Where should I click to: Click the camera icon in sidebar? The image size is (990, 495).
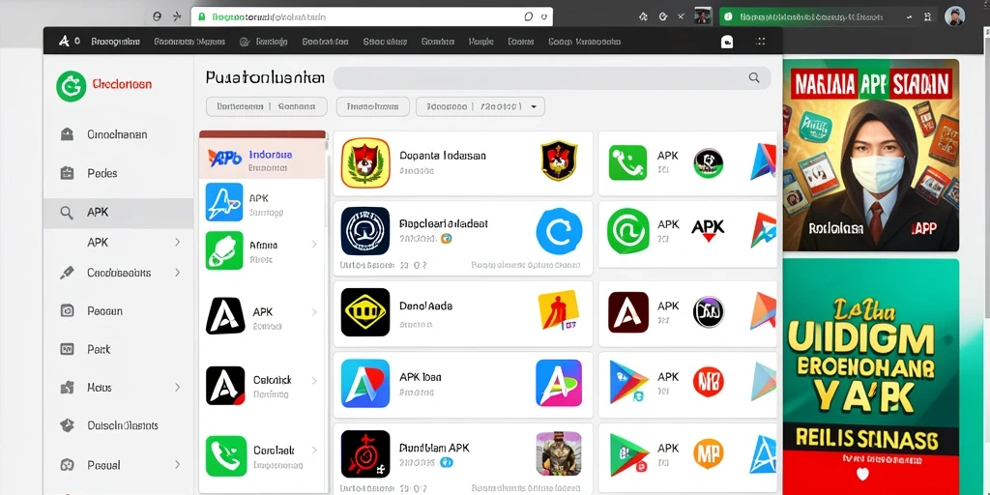[67, 310]
